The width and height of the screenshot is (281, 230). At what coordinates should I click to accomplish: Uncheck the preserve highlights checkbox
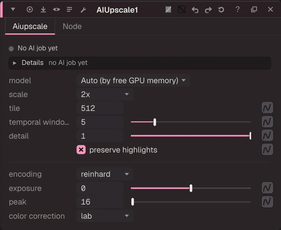tap(81, 150)
